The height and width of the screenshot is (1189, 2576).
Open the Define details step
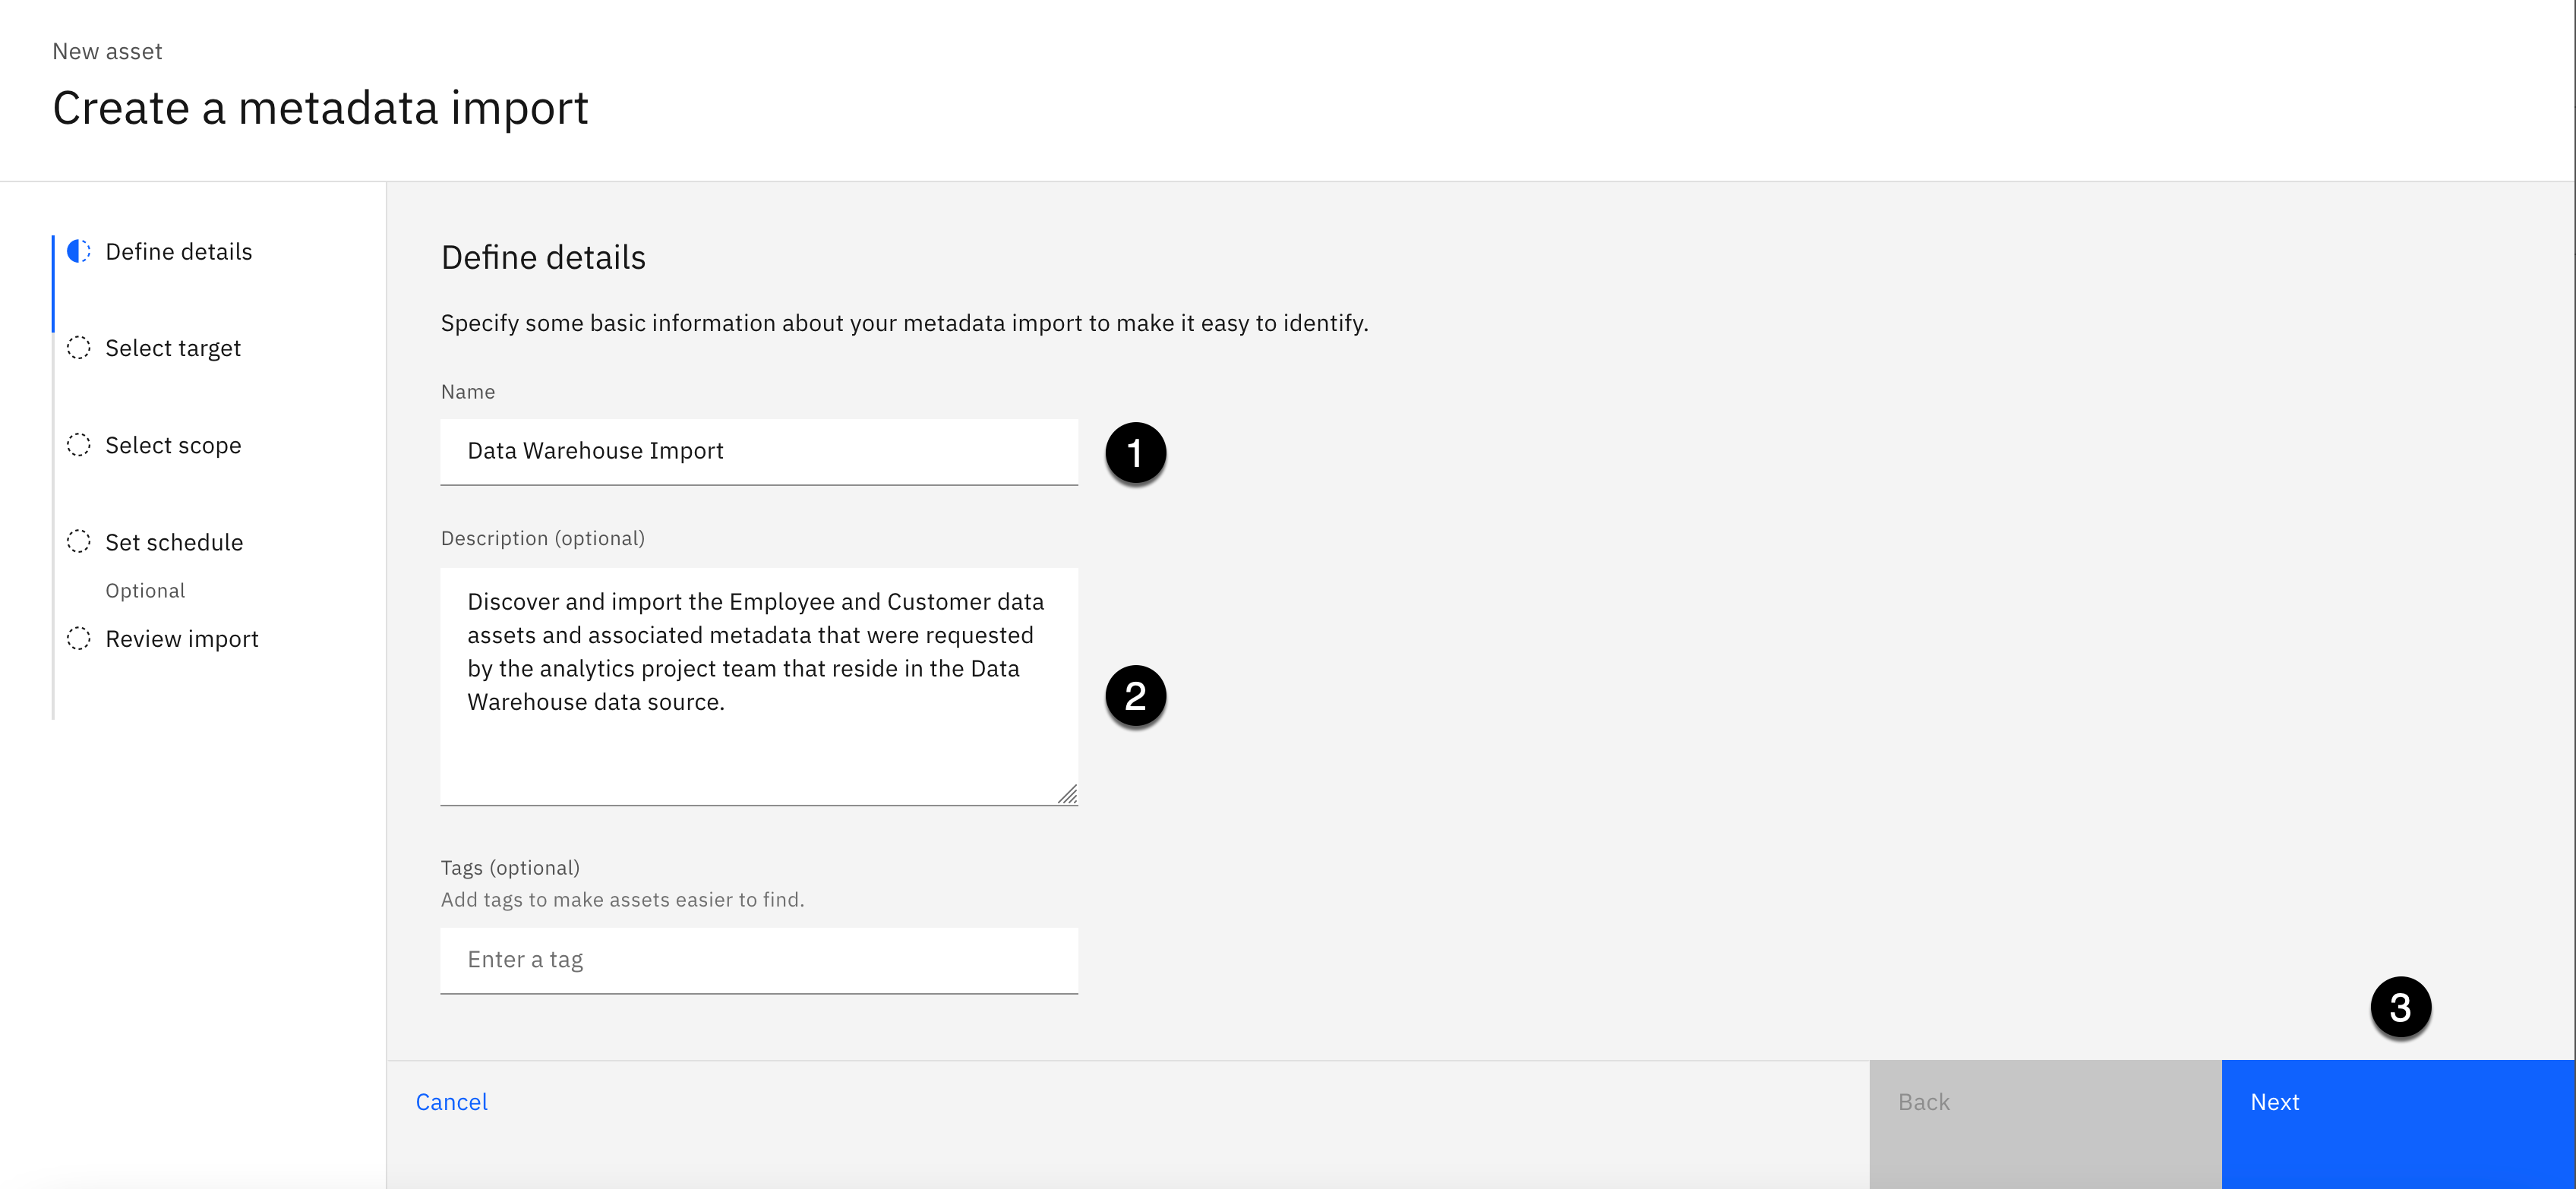(x=178, y=252)
